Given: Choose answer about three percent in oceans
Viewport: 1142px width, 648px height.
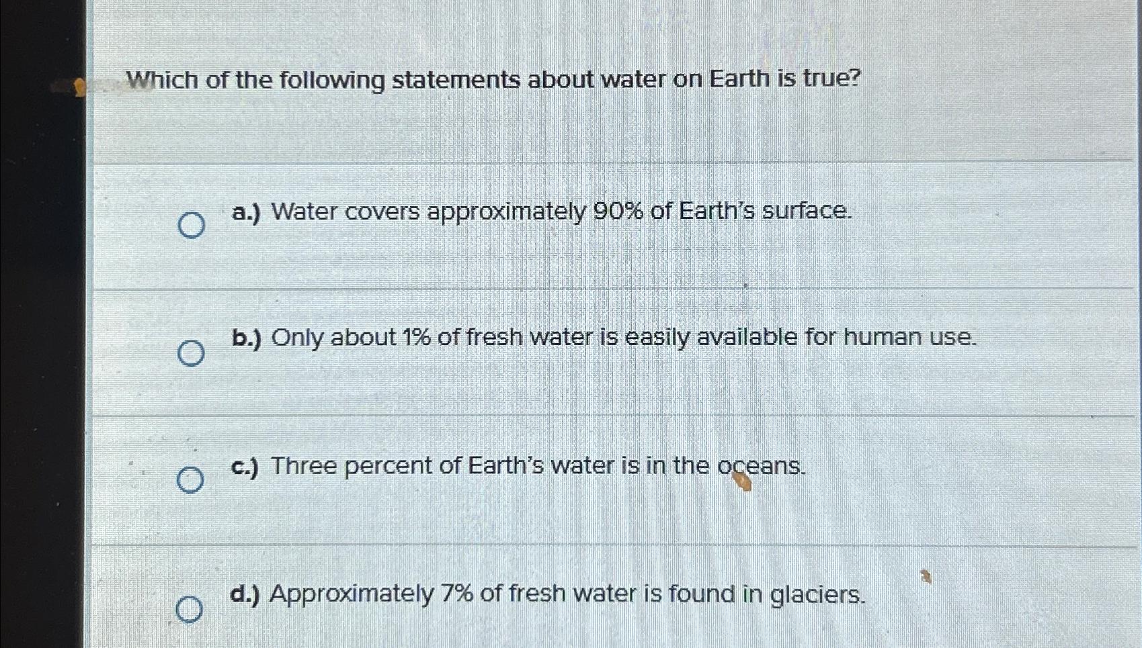Looking at the screenshot, I should [x=518, y=466].
